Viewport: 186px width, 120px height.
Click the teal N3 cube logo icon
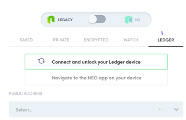pos(129,20)
